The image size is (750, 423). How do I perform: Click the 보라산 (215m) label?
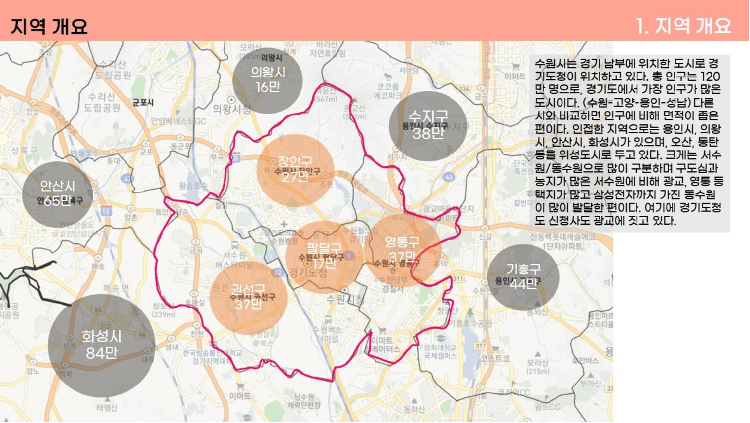tap(537, 367)
